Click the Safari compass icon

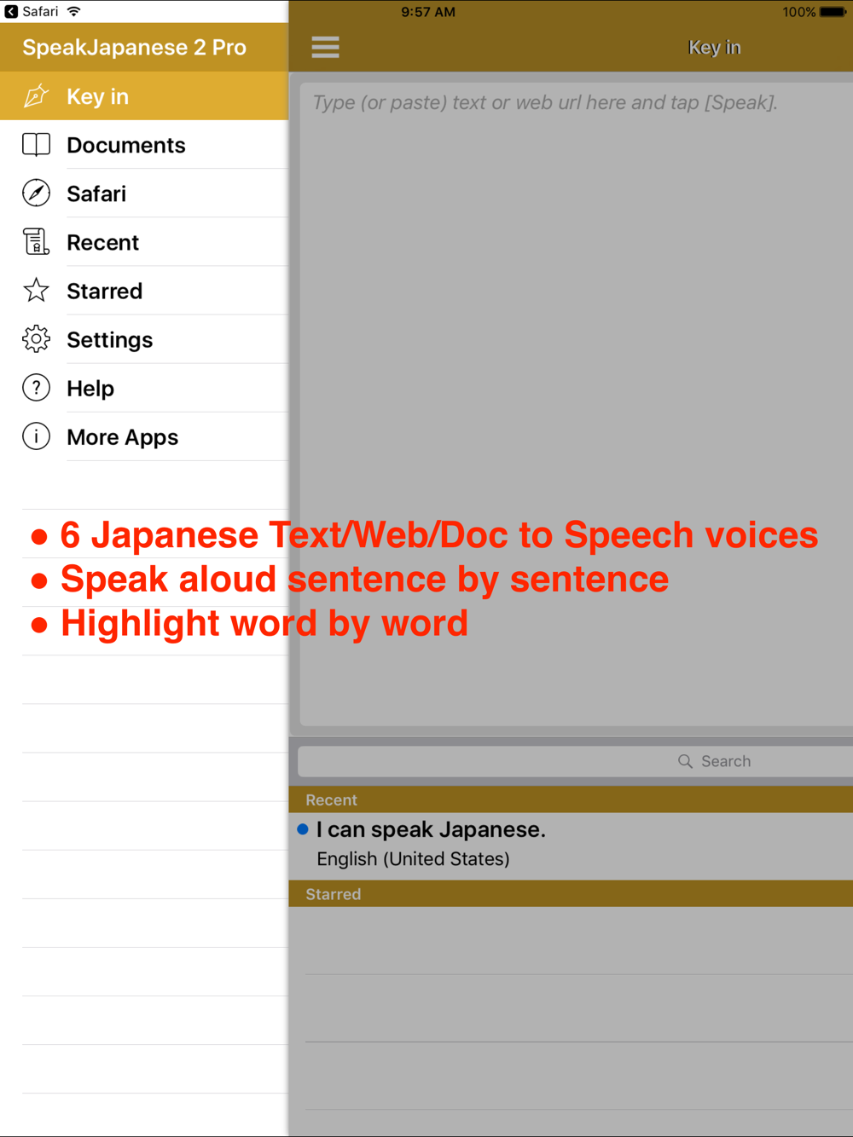[x=36, y=193]
